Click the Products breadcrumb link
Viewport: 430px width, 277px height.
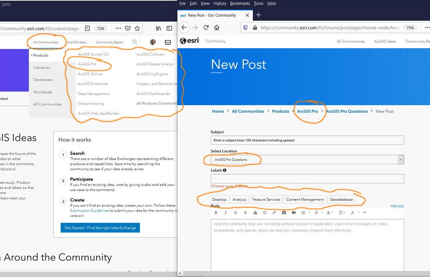[280, 111]
